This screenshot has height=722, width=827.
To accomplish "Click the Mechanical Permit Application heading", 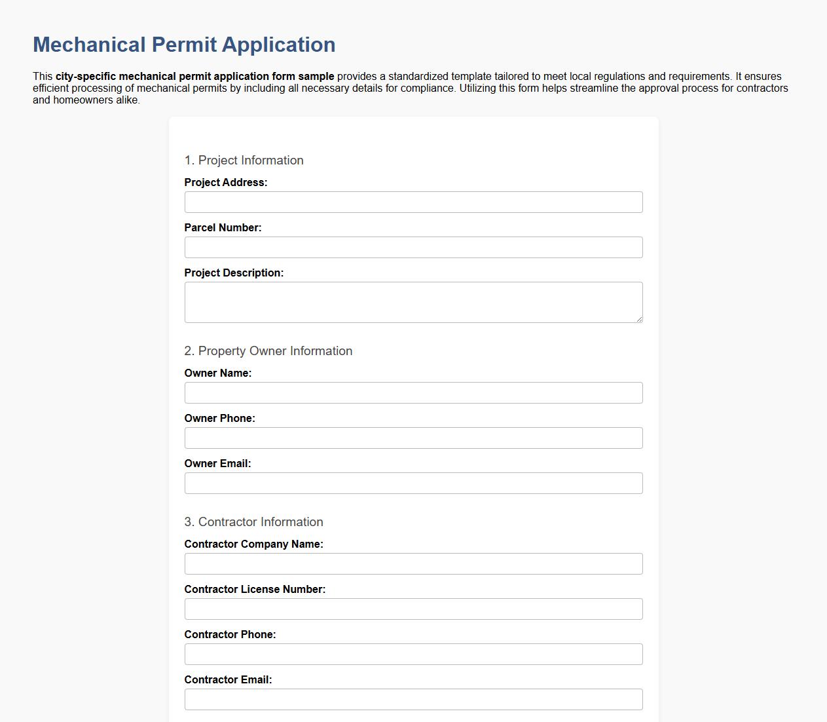I will tap(184, 45).
